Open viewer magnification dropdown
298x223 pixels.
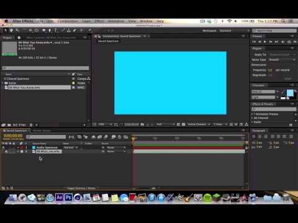pyautogui.click(x=106, y=125)
